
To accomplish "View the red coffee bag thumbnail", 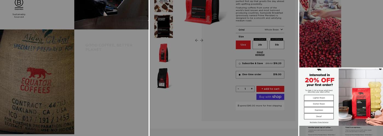I will coord(164,53).
